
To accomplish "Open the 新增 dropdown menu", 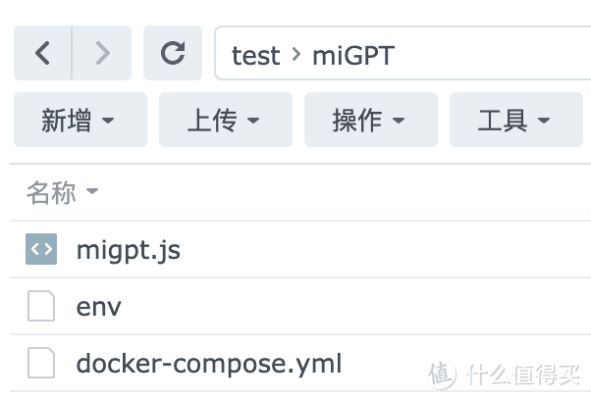I will point(80,121).
